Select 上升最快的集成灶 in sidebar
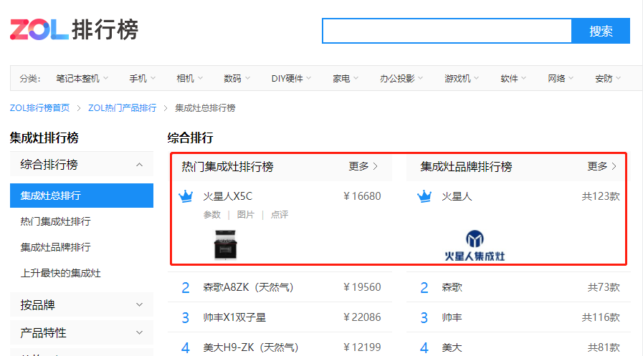Image resolution: width=643 pixels, height=356 pixels. pos(60,273)
